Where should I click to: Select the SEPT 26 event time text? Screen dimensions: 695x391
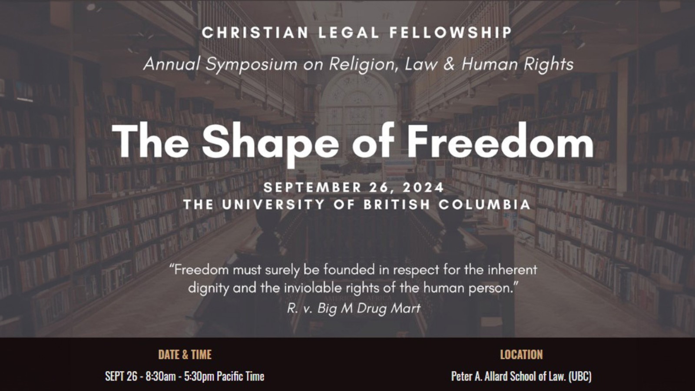pos(185,376)
